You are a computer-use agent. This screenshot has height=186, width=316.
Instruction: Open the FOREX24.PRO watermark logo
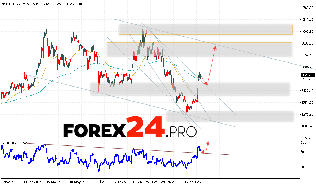pyautogui.click(x=130, y=127)
